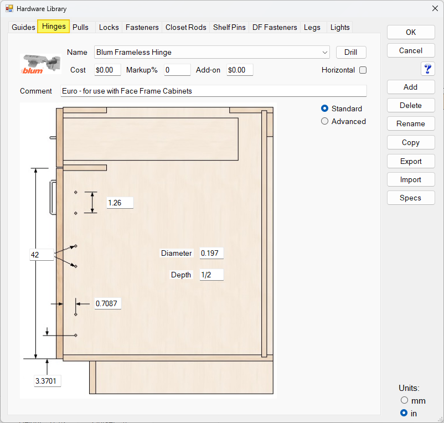Export the hardware library entry

tap(411, 161)
